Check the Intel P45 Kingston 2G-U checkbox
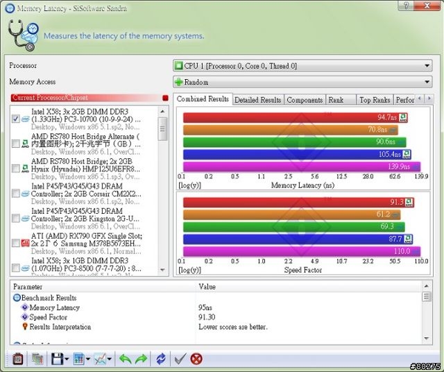Image resolution: width=444 pixels, height=372 pixels. pos(15,218)
